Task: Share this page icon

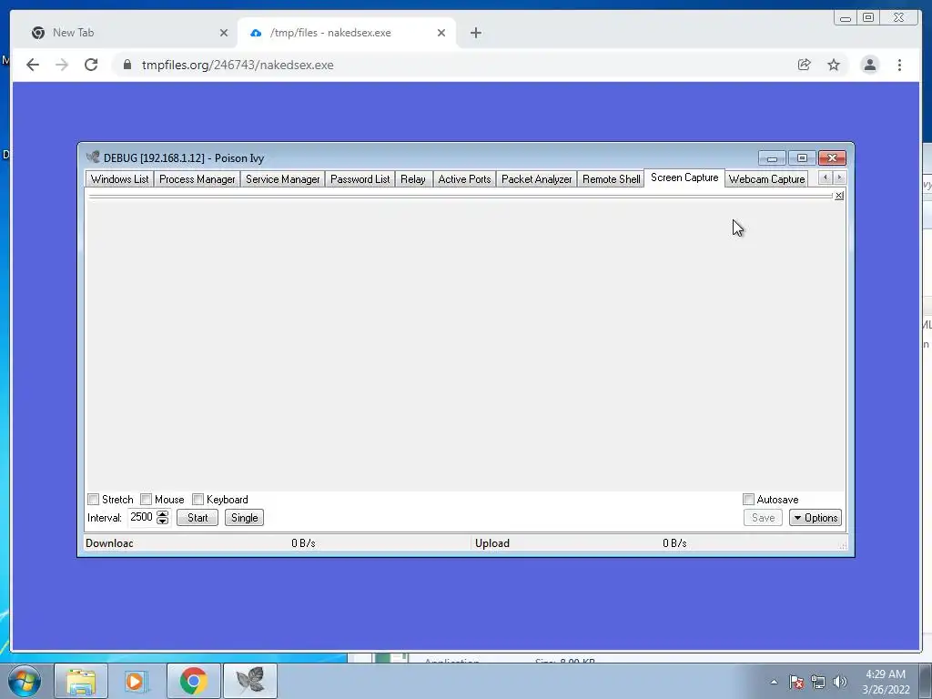Action: point(805,65)
